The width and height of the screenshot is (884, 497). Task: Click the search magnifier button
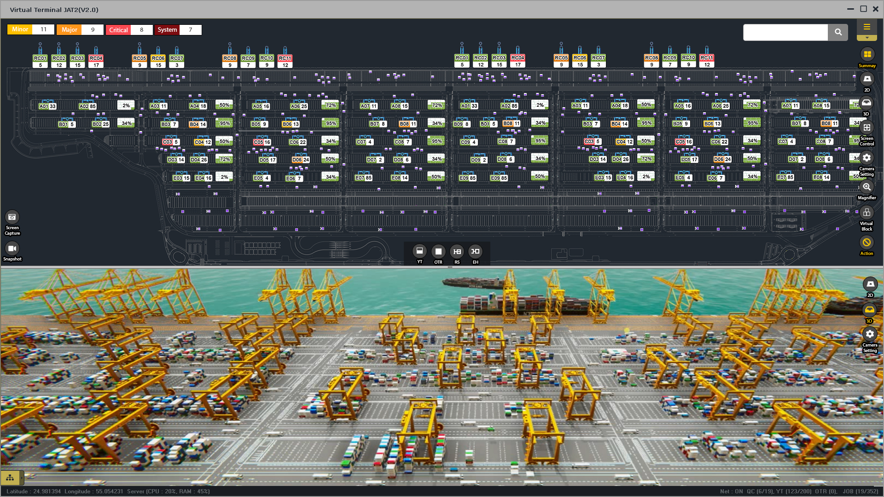838,32
